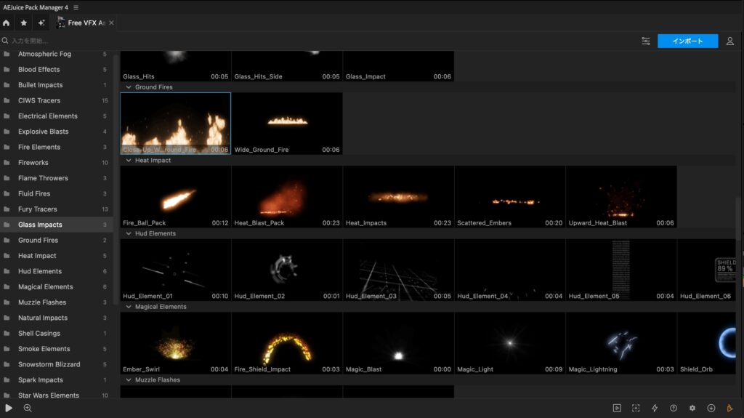This screenshot has width=744, height=418.
Task: Select the Star Wars Elements category
Action: coord(56,395)
